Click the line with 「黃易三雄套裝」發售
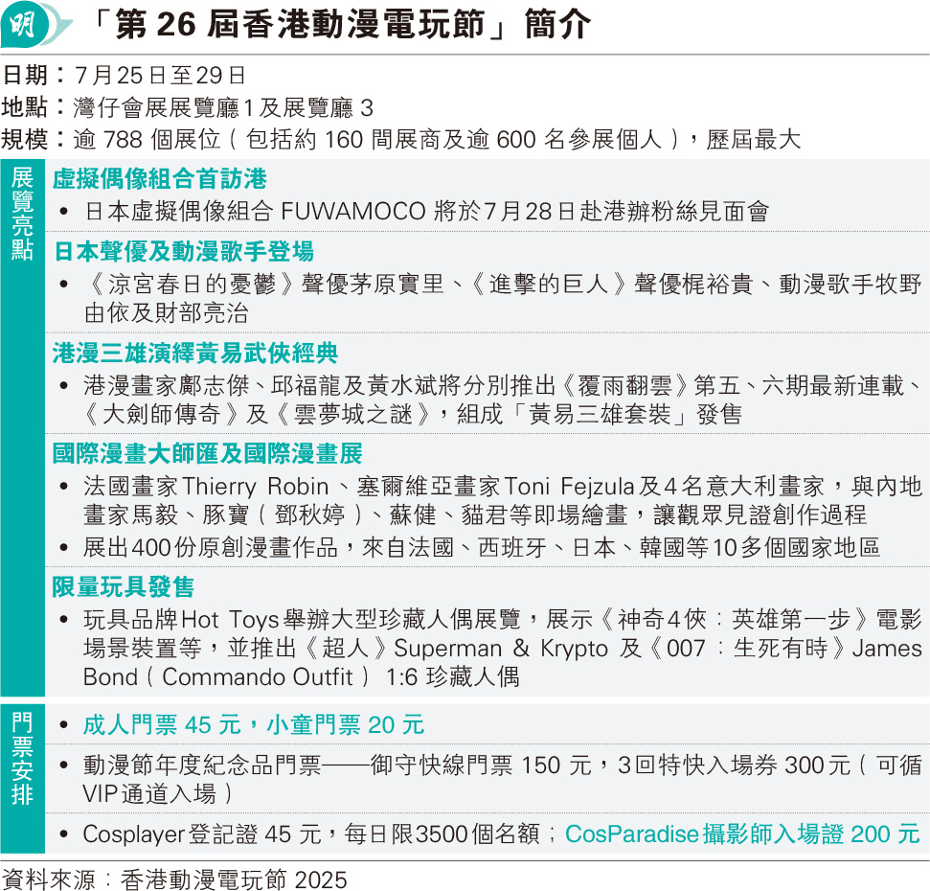The height and width of the screenshot is (891, 930). 413,414
